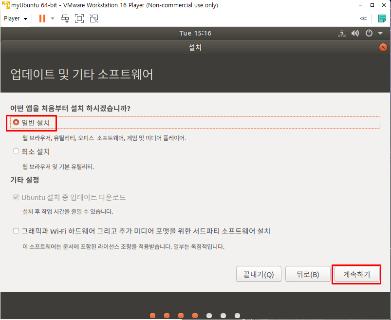The height and width of the screenshot is (320, 391).
Task: Pause the virtual machine
Action: [42, 19]
